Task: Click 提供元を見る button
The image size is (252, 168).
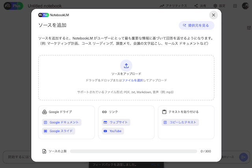Action: (x=196, y=26)
